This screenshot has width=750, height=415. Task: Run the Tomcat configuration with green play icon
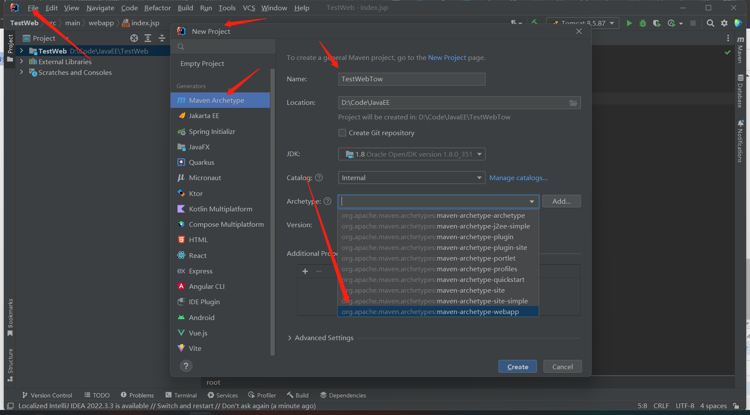629,23
